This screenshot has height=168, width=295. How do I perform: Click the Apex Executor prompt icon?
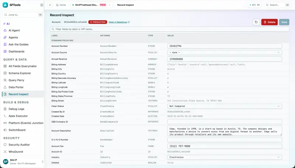click(5, 116)
